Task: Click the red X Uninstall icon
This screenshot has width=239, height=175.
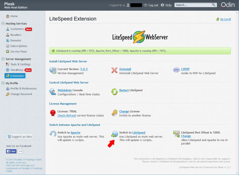Action: pos(114,70)
